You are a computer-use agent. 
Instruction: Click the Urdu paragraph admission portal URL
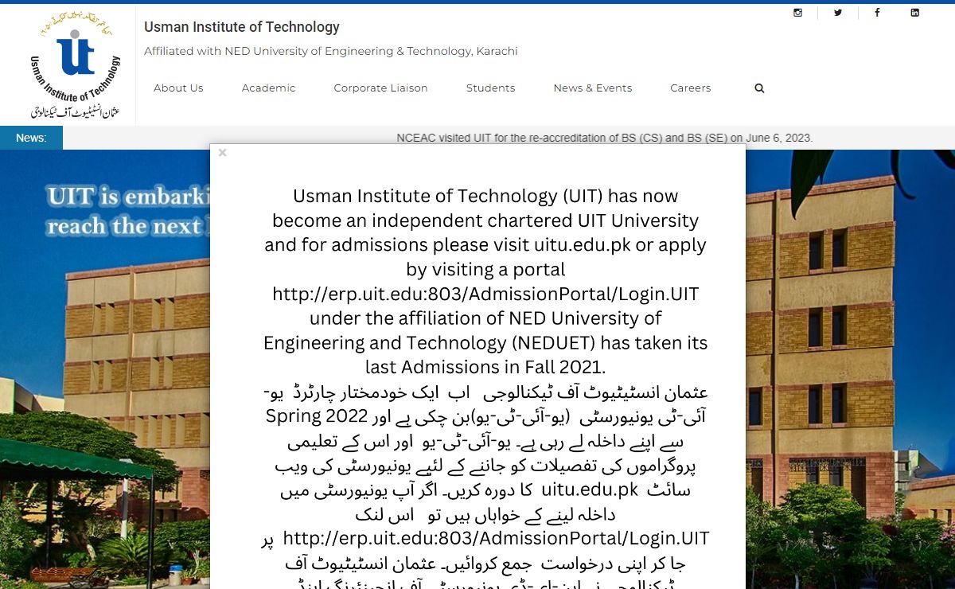tap(496, 539)
